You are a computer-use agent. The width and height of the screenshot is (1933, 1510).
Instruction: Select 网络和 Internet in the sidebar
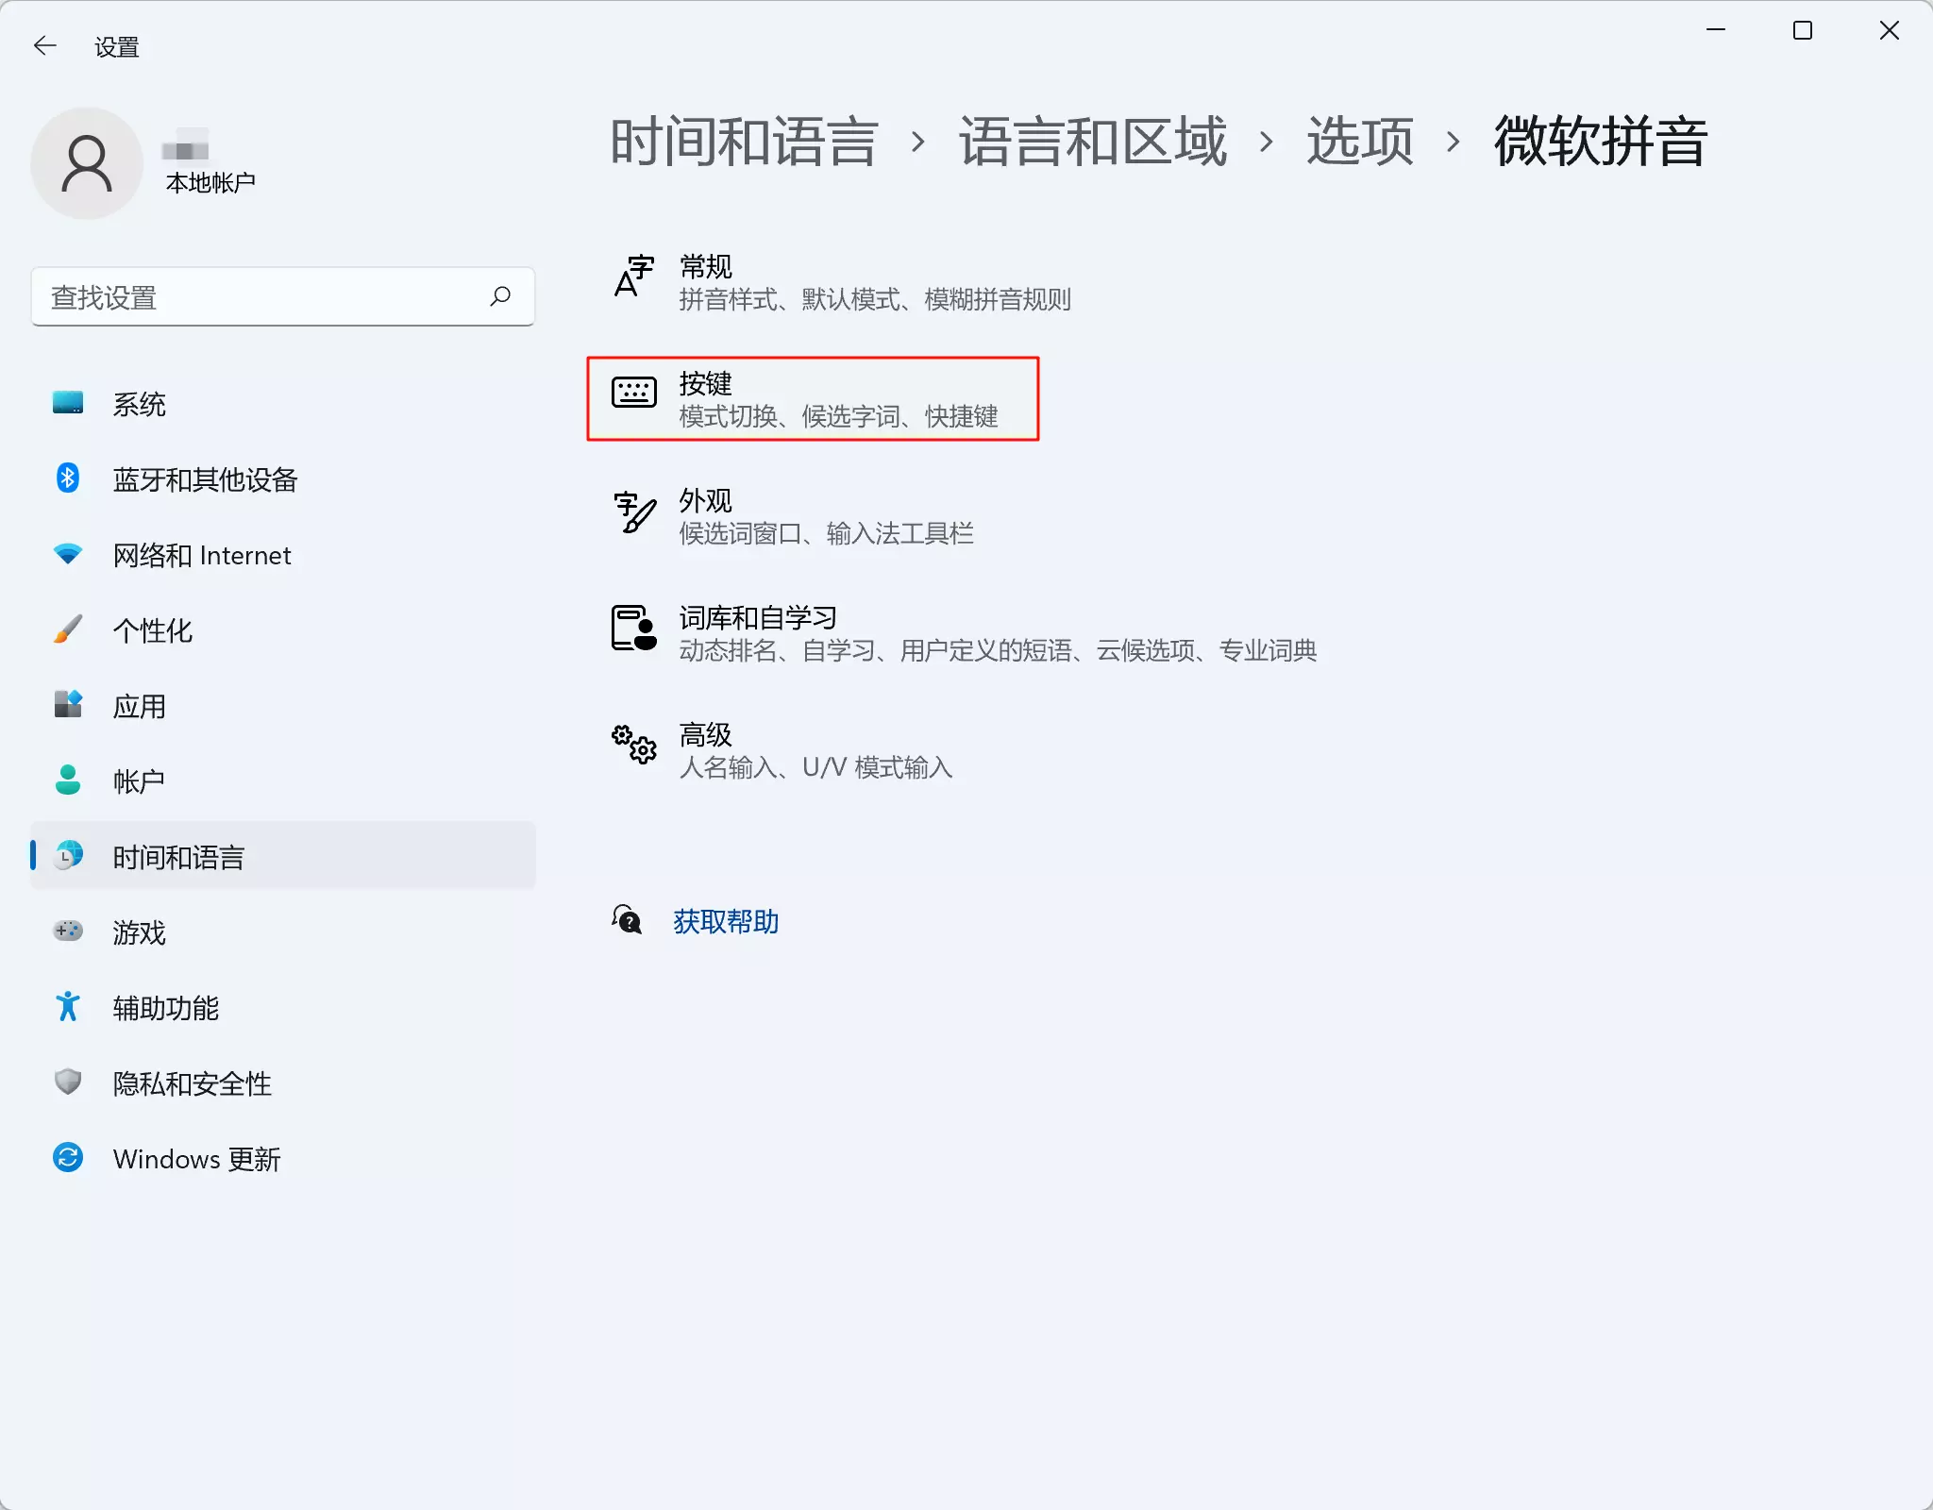click(x=201, y=555)
